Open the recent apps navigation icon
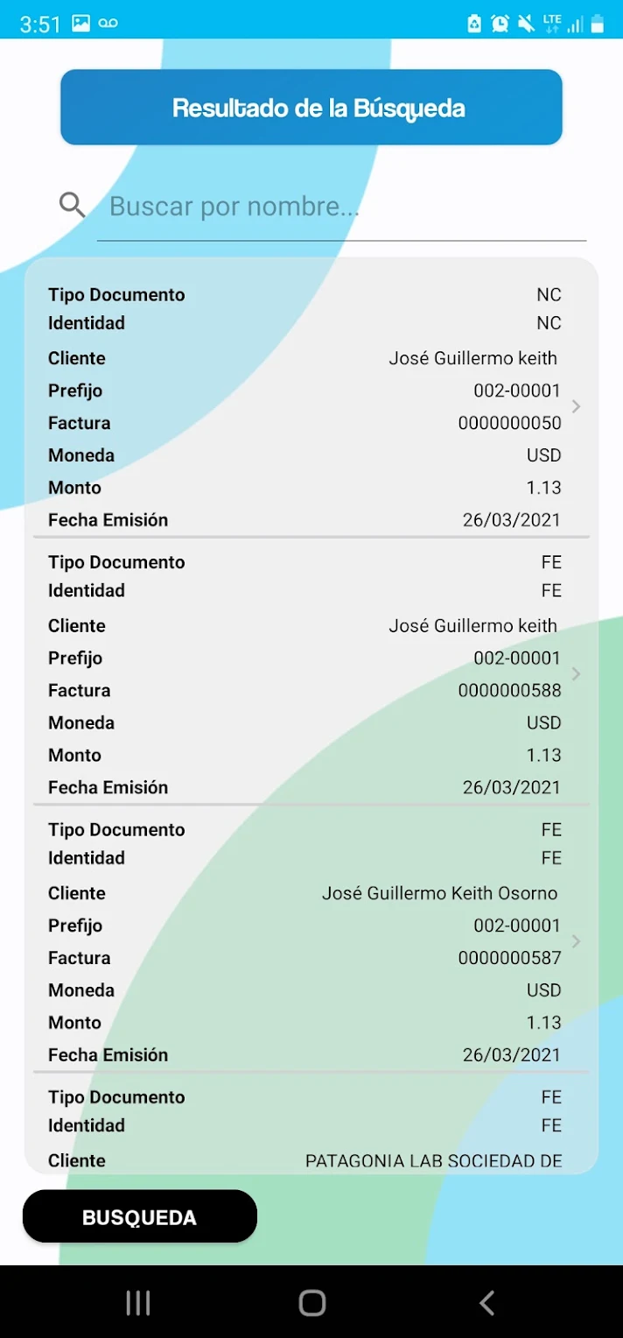Image resolution: width=623 pixels, height=1338 pixels. coord(138,1302)
